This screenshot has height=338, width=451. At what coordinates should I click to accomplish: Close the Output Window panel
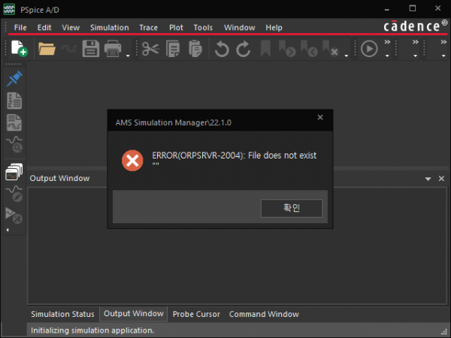[x=441, y=179]
